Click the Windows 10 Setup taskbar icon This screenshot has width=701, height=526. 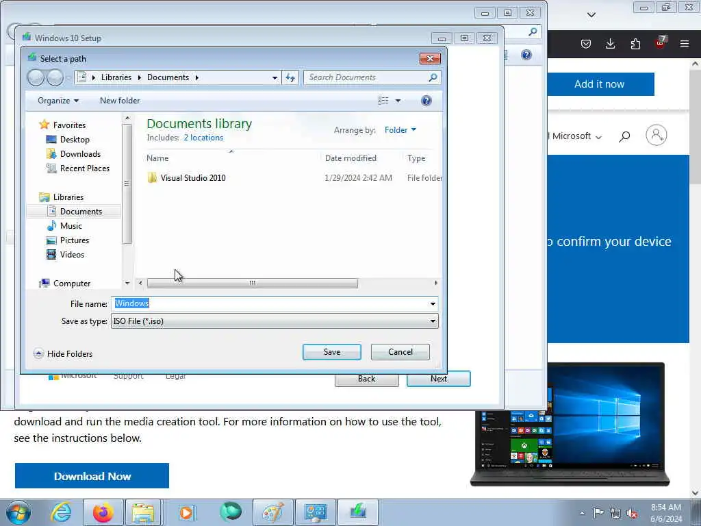358,512
